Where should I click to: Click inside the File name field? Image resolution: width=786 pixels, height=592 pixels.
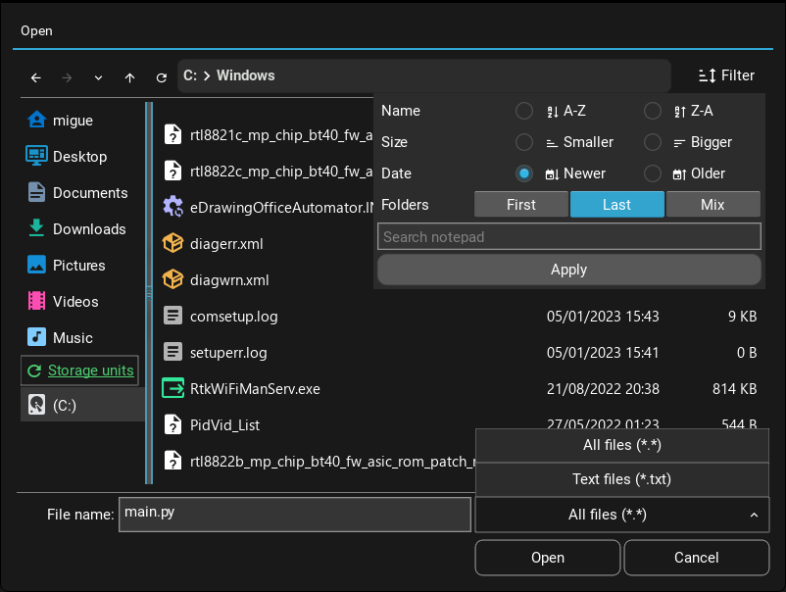click(294, 514)
